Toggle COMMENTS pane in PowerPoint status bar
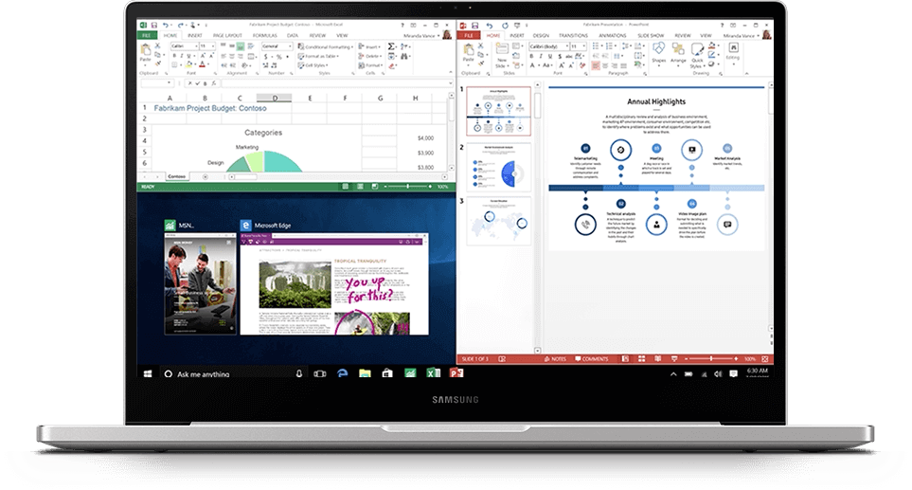912x490 pixels. (592, 358)
